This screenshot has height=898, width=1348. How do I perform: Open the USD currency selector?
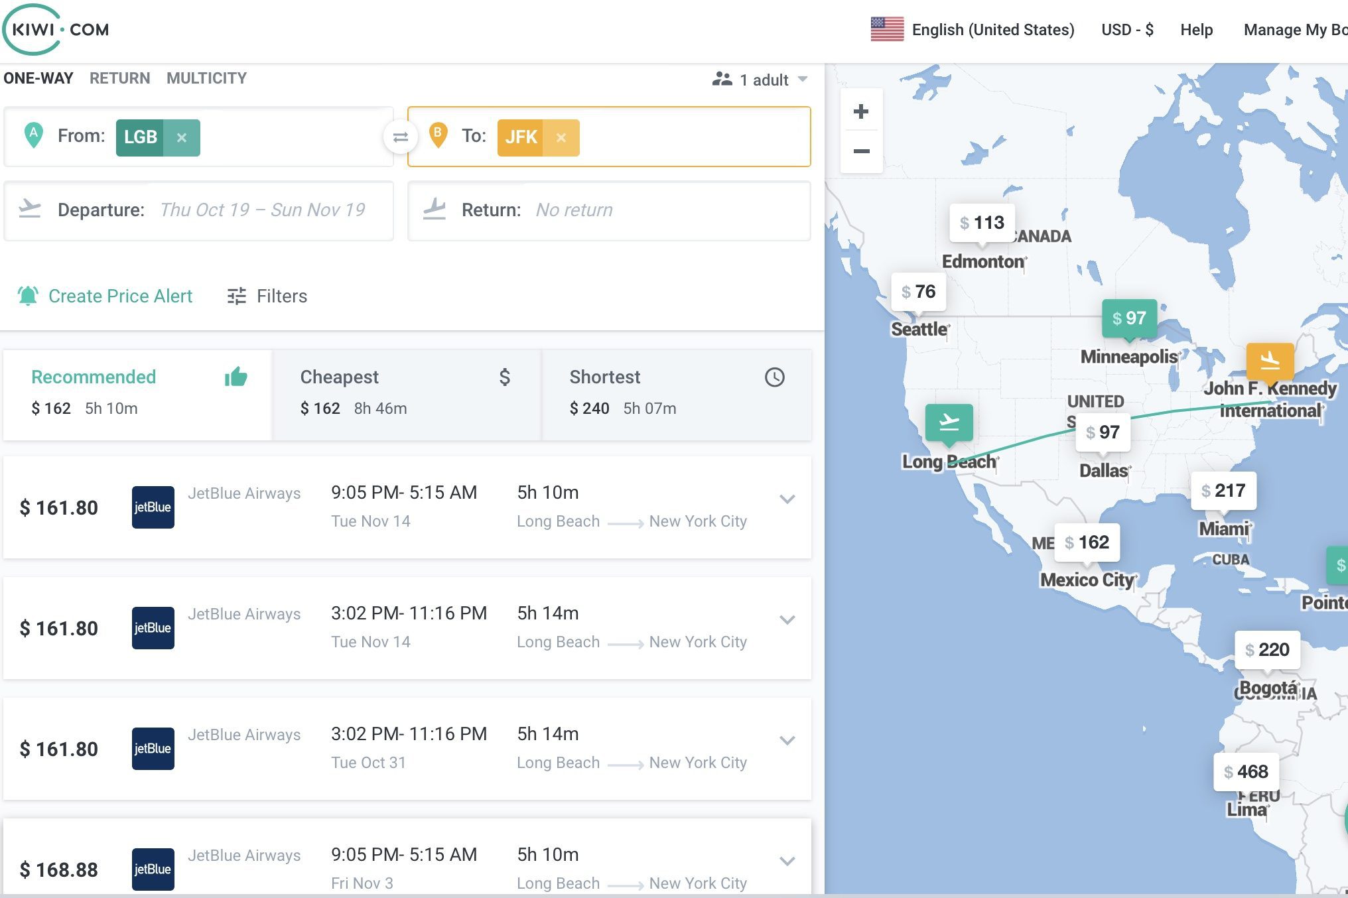point(1127,30)
